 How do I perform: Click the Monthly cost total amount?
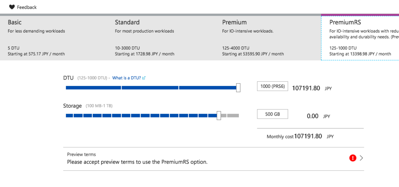click(308, 136)
